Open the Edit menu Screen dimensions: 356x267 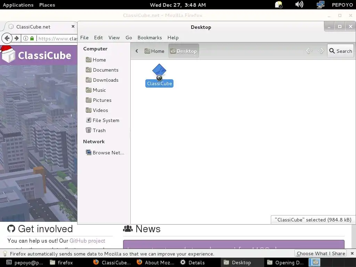pyautogui.click(x=98, y=38)
